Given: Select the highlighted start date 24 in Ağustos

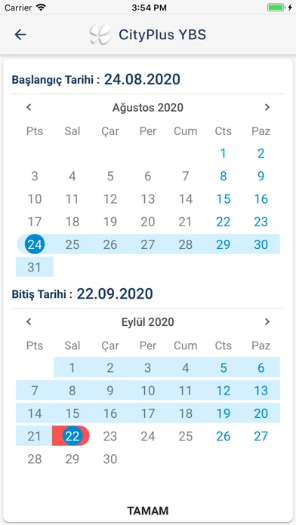Looking at the screenshot, I should pyautogui.click(x=35, y=244).
